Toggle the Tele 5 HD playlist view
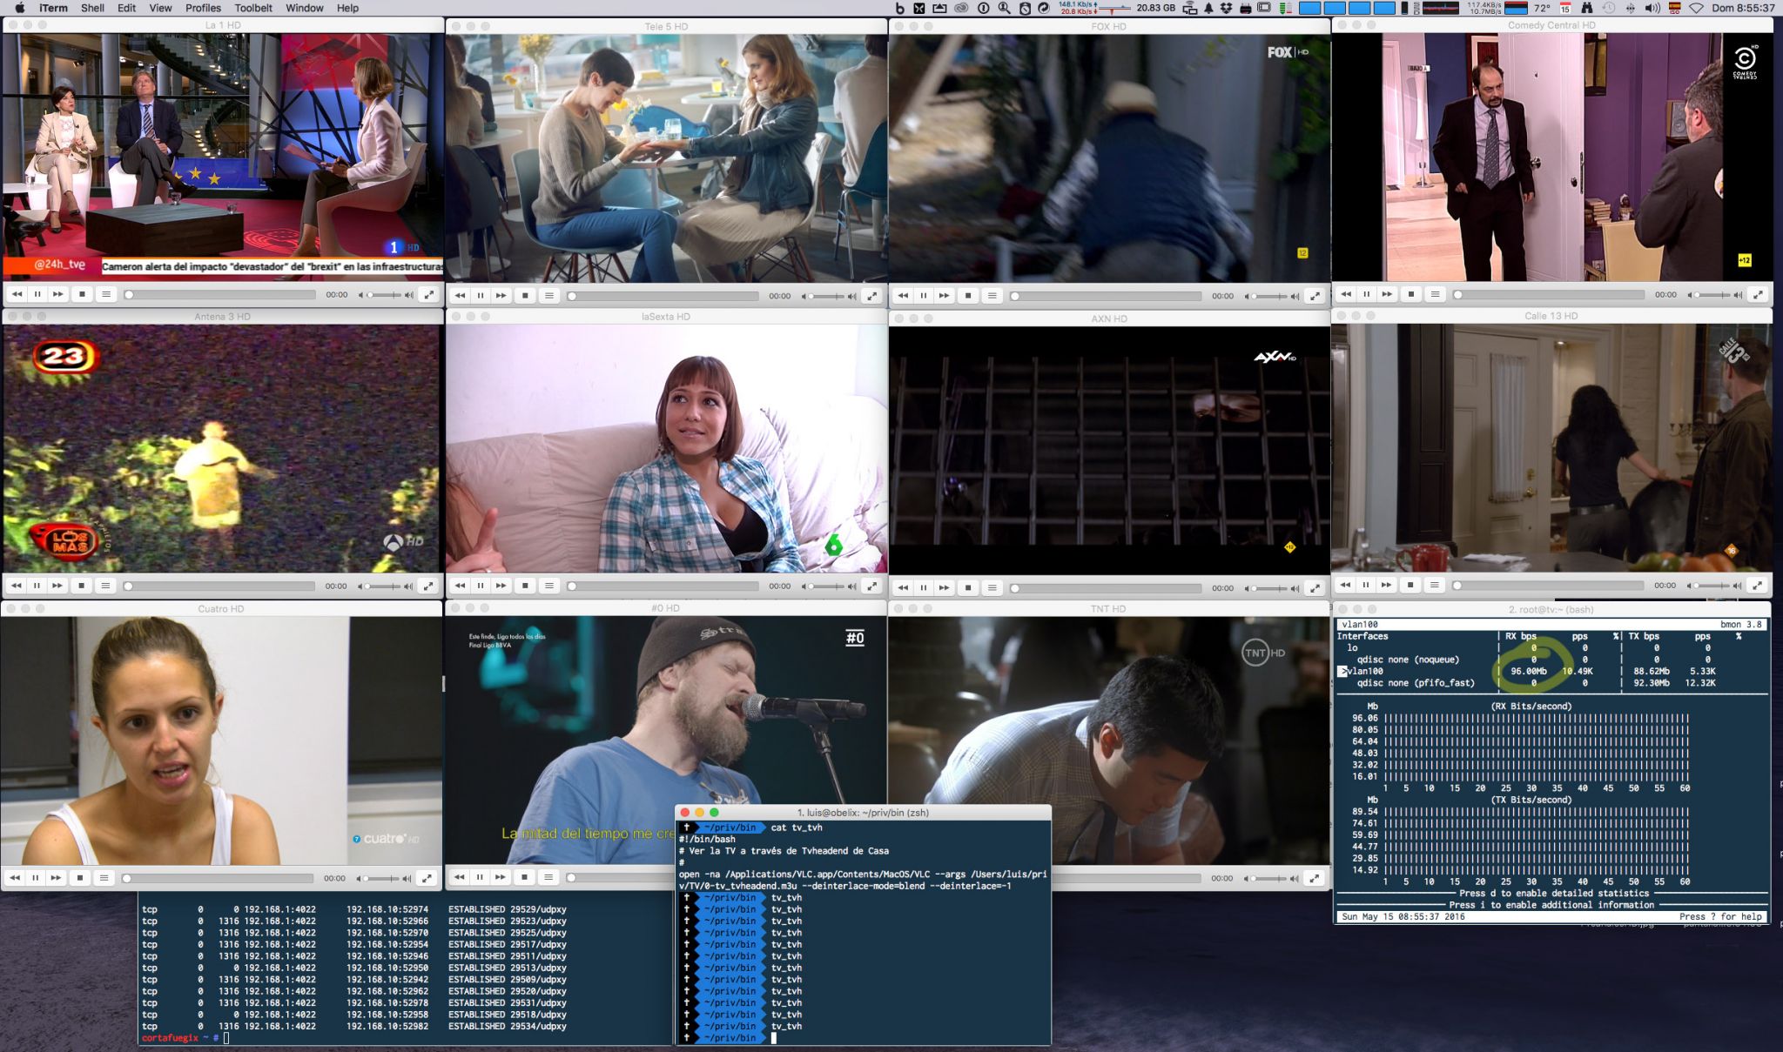This screenshot has height=1052, width=1783. tap(548, 296)
